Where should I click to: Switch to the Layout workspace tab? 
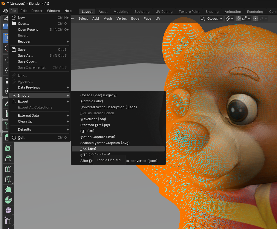[x=87, y=12]
